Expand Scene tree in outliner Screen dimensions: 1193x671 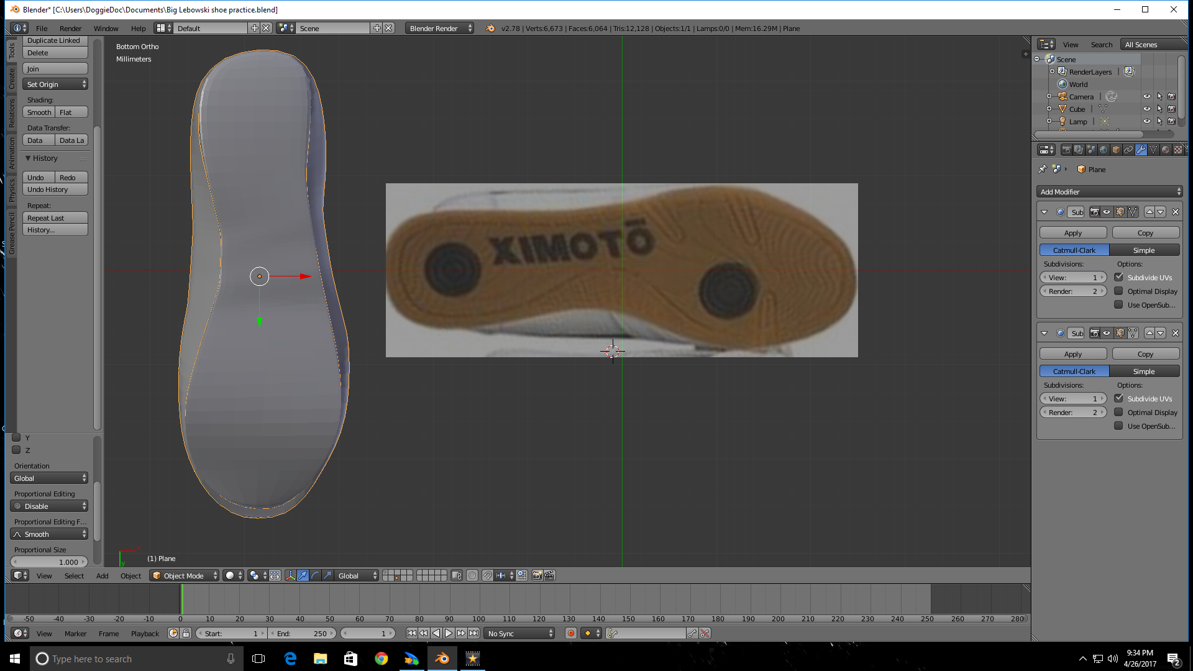click(x=1036, y=59)
